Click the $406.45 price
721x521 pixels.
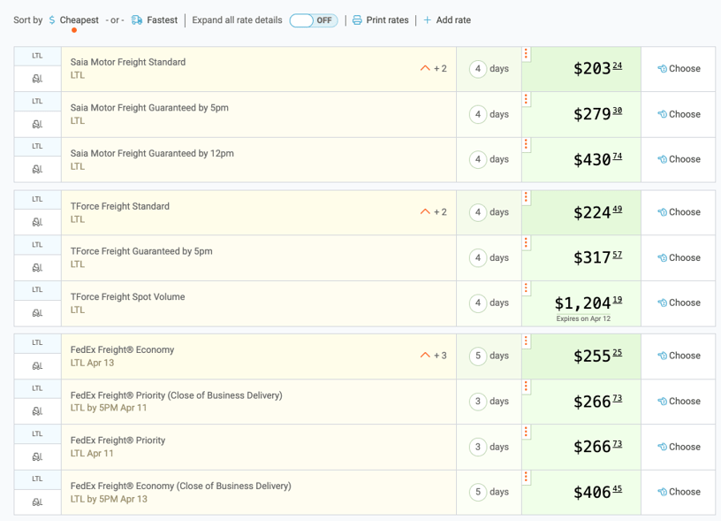597,492
